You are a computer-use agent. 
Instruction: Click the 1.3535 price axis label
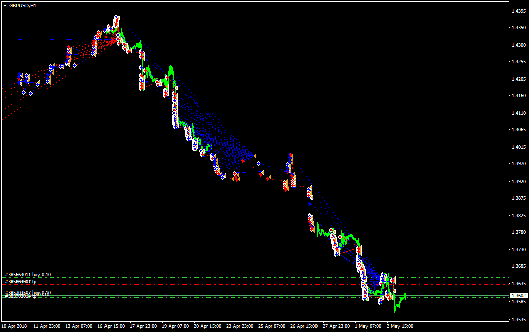(518, 319)
